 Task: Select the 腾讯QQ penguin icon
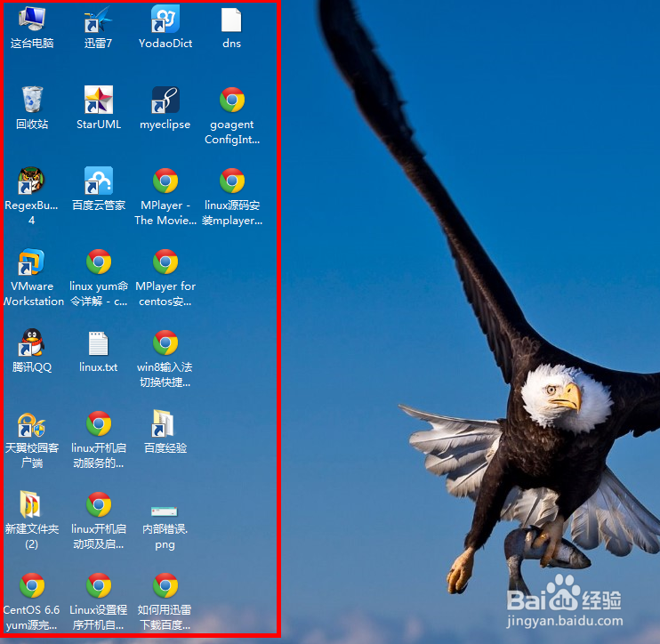pos(31,342)
